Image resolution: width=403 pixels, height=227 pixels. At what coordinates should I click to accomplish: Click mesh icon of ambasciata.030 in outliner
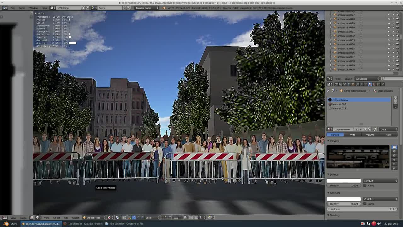click(x=335, y=27)
